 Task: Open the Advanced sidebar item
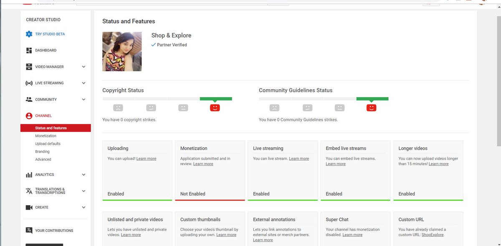click(x=43, y=159)
